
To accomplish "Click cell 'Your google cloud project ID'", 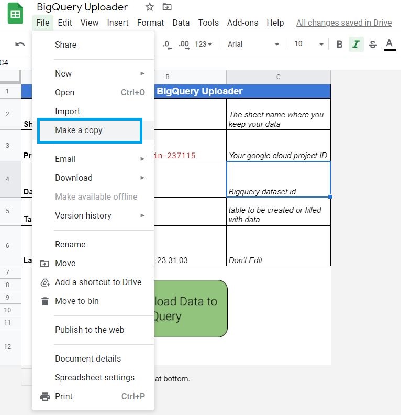I will 279,146.
